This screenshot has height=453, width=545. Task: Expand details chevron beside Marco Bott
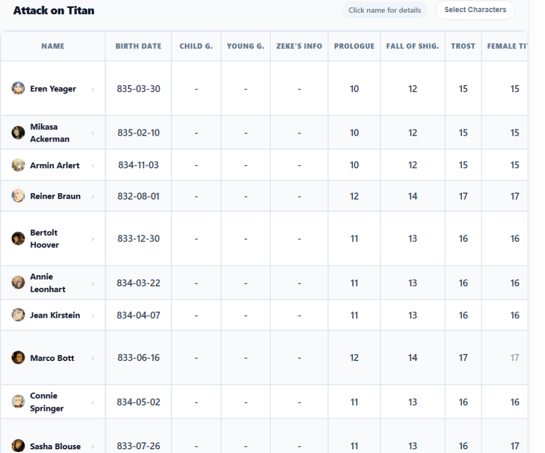tap(93, 358)
